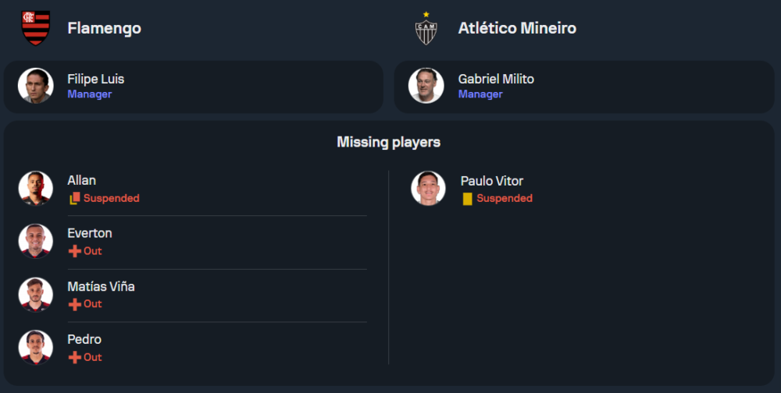Go to Filipe Luis manager profile
The width and height of the screenshot is (781, 393).
(95, 79)
